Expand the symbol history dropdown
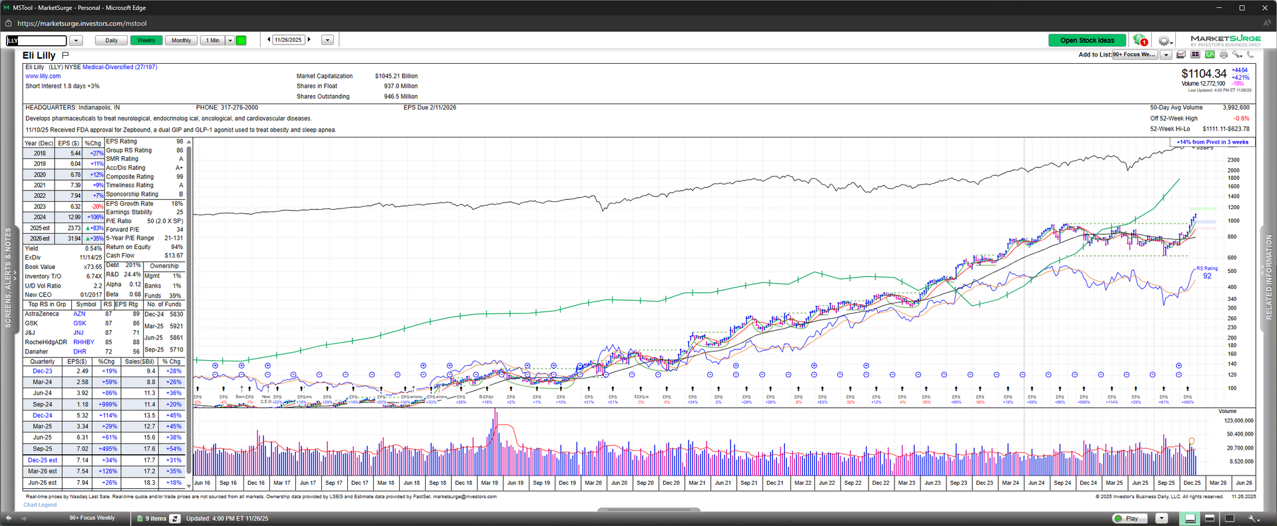Image resolution: width=1277 pixels, height=526 pixels. pos(76,41)
